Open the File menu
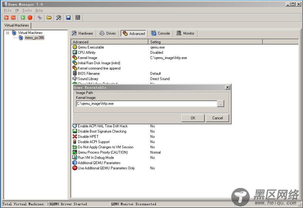303x208 pixels. coord(7,11)
